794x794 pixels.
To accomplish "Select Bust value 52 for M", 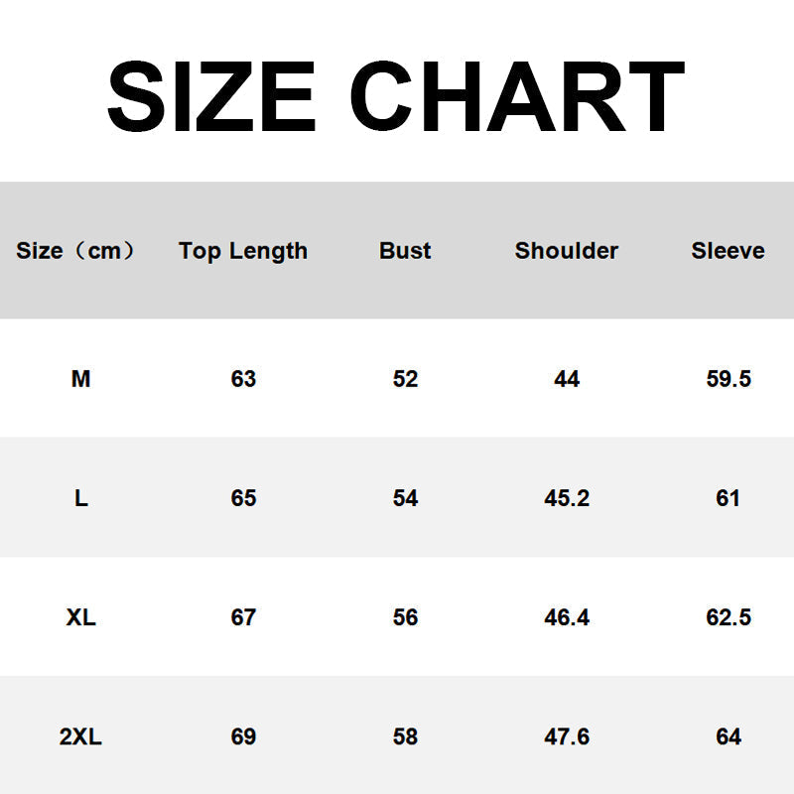I will [x=405, y=379].
